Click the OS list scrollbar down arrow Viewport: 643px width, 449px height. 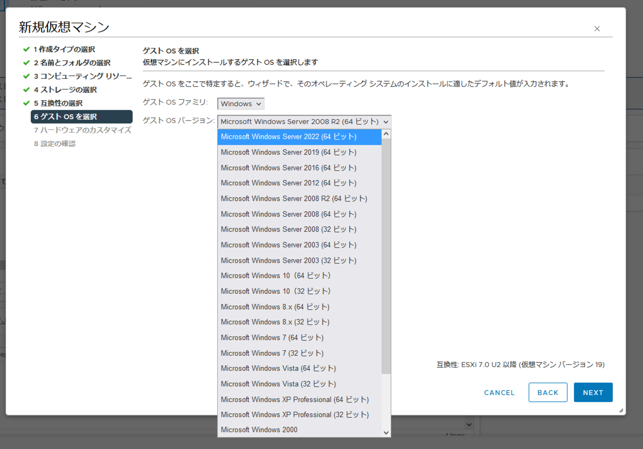385,432
